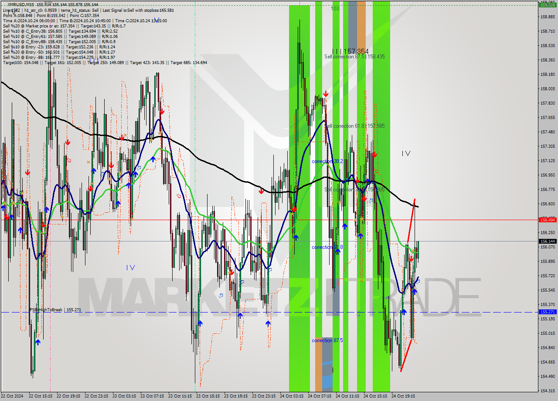The height and width of the screenshot is (401, 558).
Task: Click the '23 Oct 11:15' time axis label
Action: (180, 396)
